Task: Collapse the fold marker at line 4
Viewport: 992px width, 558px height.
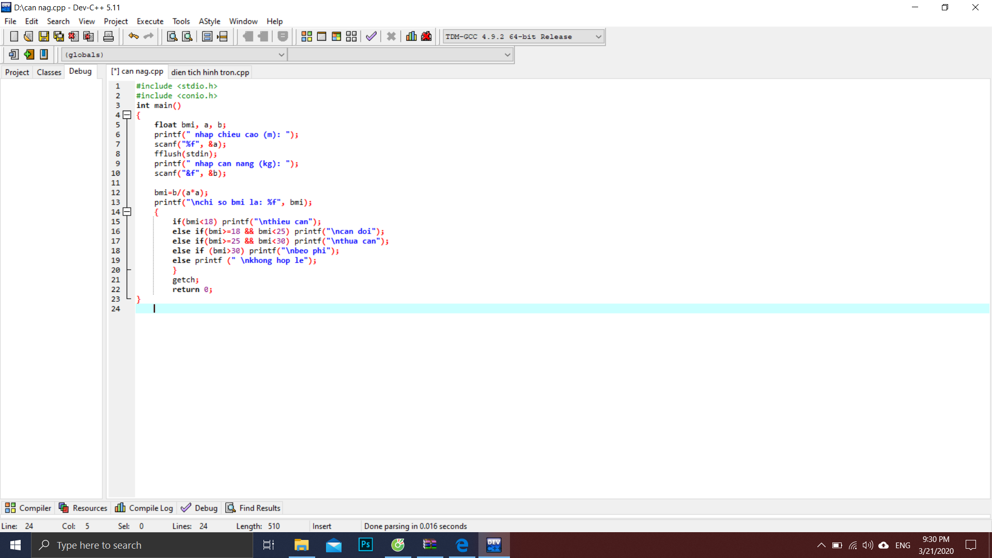Action: tap(127, 115)
